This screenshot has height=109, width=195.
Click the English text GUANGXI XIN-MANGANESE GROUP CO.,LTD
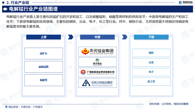(101, 74)
